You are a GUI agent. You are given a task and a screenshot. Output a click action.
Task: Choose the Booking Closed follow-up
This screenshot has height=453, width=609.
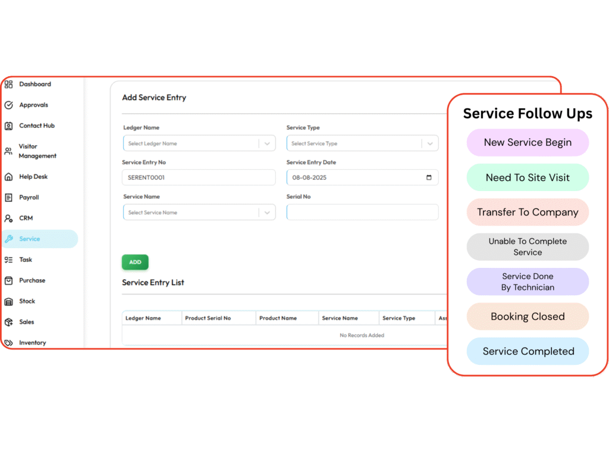(528, 317)
